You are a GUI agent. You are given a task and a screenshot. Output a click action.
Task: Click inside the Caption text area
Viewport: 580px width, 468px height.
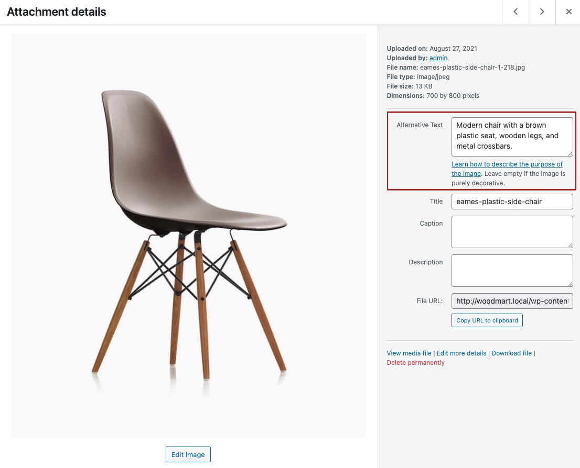point(512,231)
